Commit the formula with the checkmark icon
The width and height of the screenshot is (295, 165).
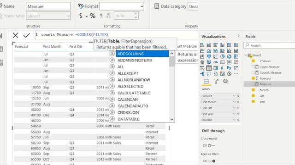pyautogui.click(x=27, y=35)
